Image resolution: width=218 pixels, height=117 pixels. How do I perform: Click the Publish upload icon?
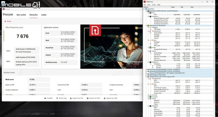pyautogui.click(x=45, y=98)
